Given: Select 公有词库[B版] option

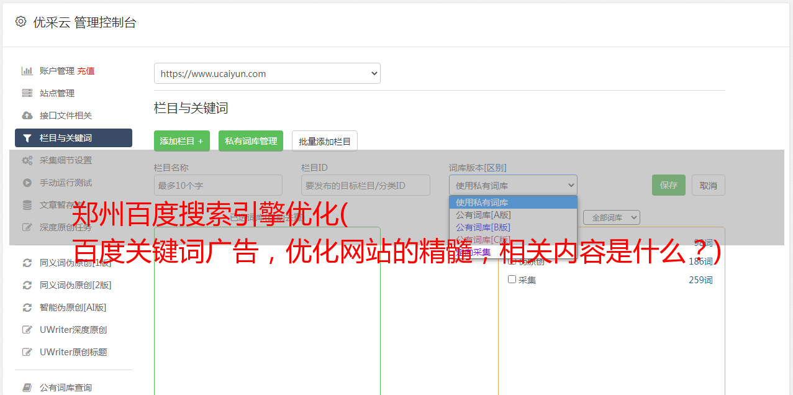Looking at the screenshot, I should (513, 227).
